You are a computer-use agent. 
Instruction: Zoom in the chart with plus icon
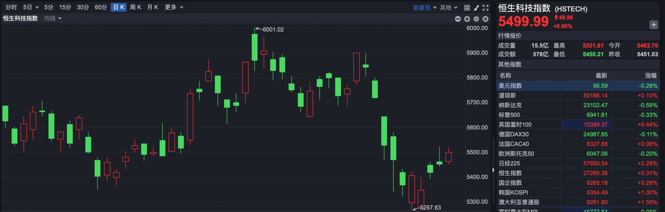coord(467,19)
